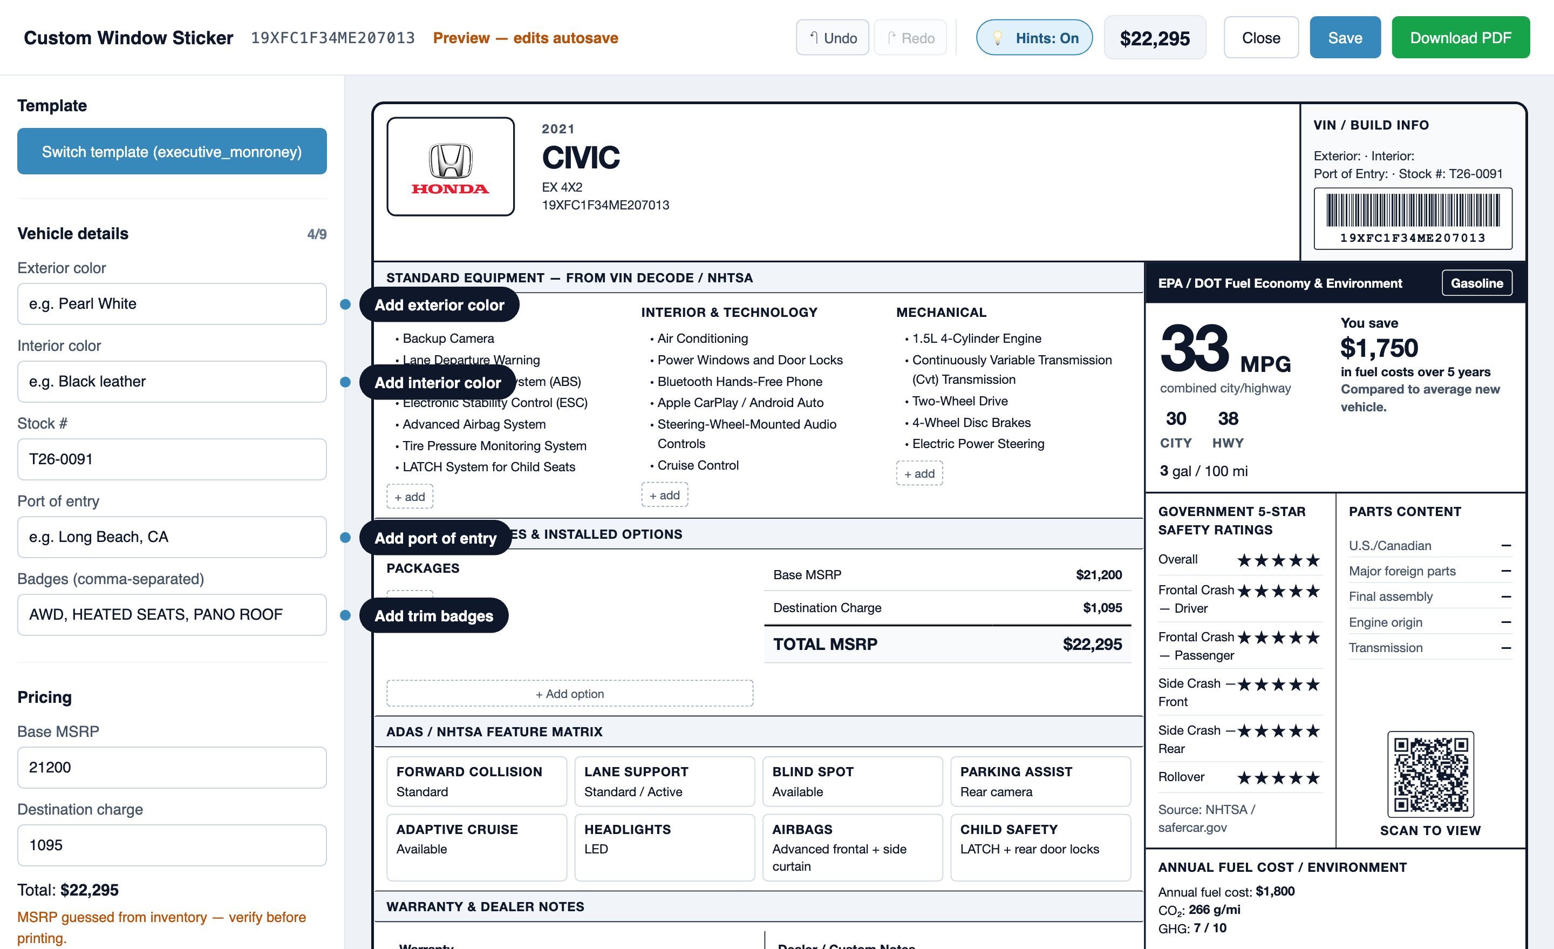Click the Airbags feature card
Viewport: 1554px width, 949px height.
(x=853, y=848)
